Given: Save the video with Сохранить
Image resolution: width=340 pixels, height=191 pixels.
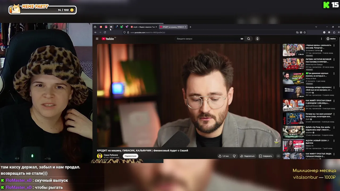Looking at the screenshot, I should [x=266, y=156].
